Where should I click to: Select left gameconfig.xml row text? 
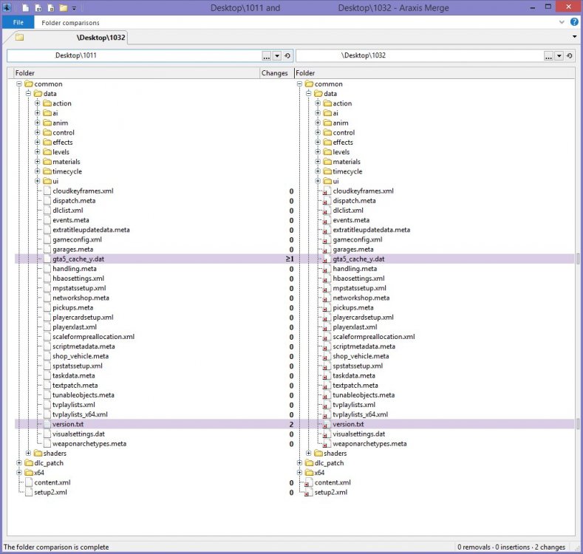[x=77, y=239]
